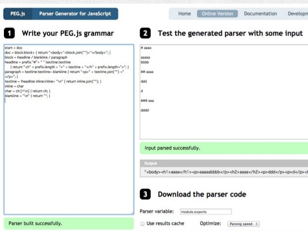This screenshot has width=308, height=231.
Task: Click the step 2 number badge
Action: (x=145, y=33)
